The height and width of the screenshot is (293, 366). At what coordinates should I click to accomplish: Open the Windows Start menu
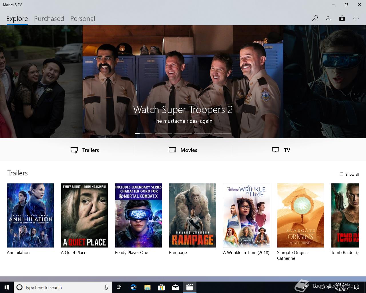click(7, 287)
